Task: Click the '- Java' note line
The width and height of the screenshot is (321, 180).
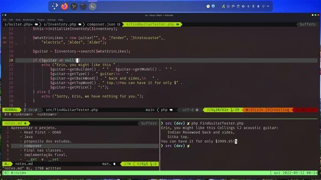Action: pyautogui.click(x=26, y=136)
